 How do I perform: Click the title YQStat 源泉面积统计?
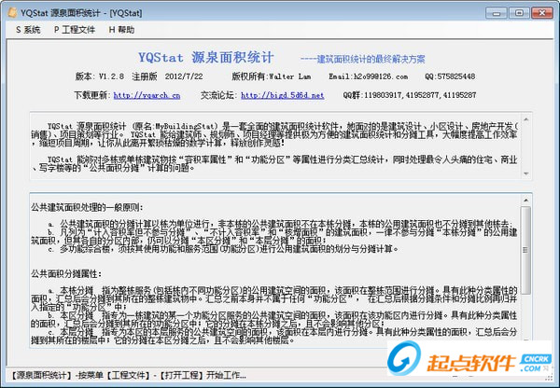pyautogui.click(x=206, y=57)
